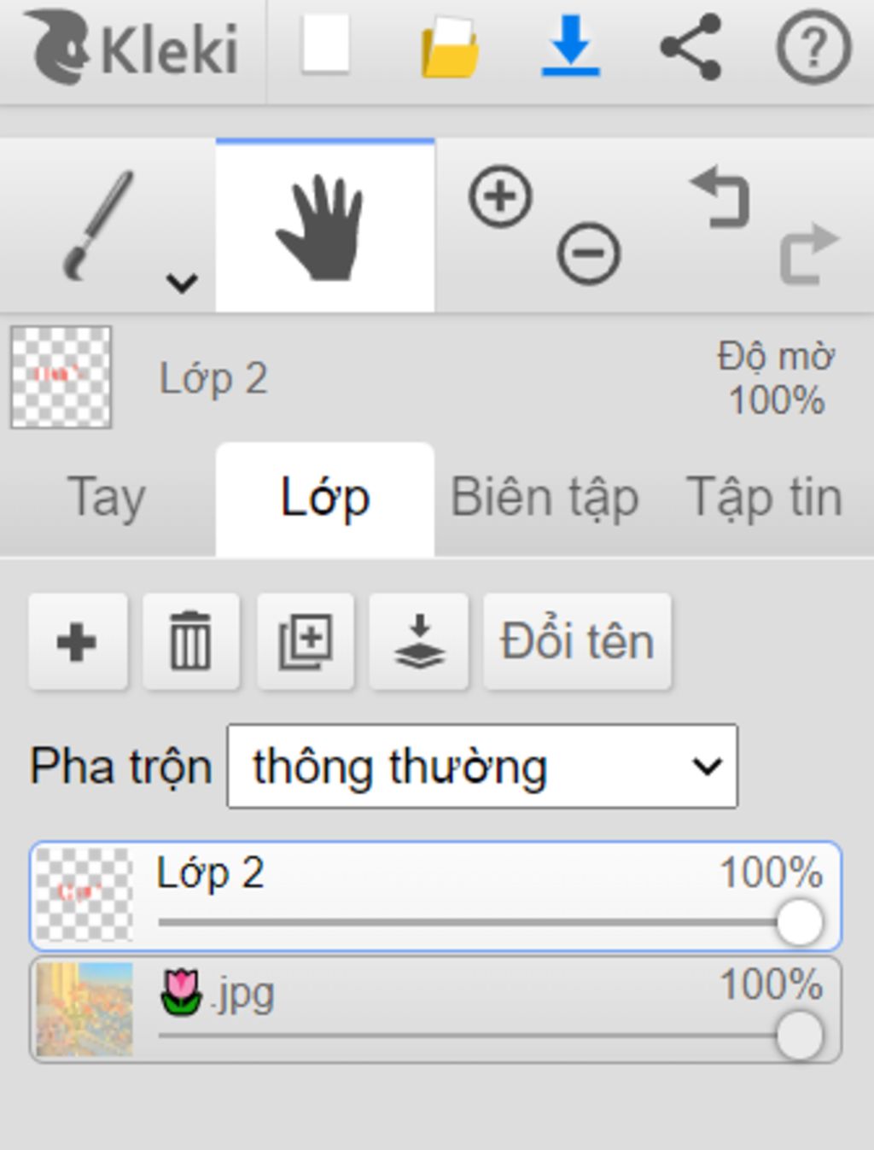Rename layer using Đổi tên button
Viewport: 874px width, 1150px height.
tap(578, 641)
